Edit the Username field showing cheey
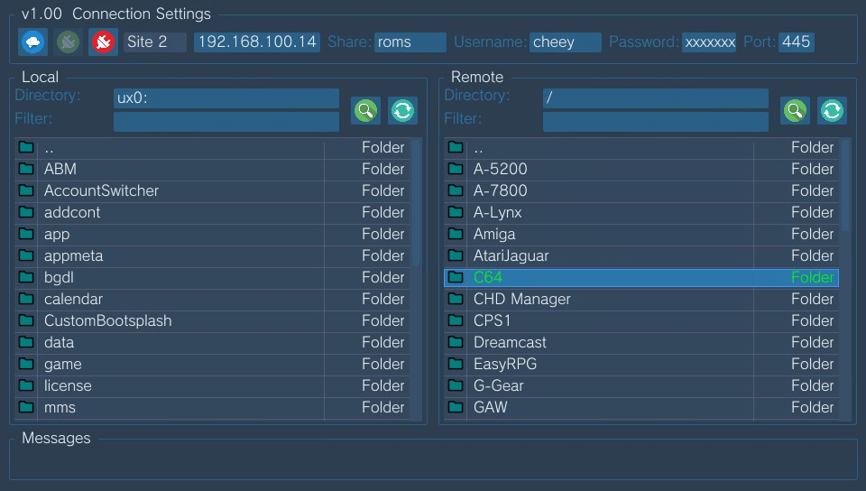Viewport: 866px width, 491px height. pos(565,42)
